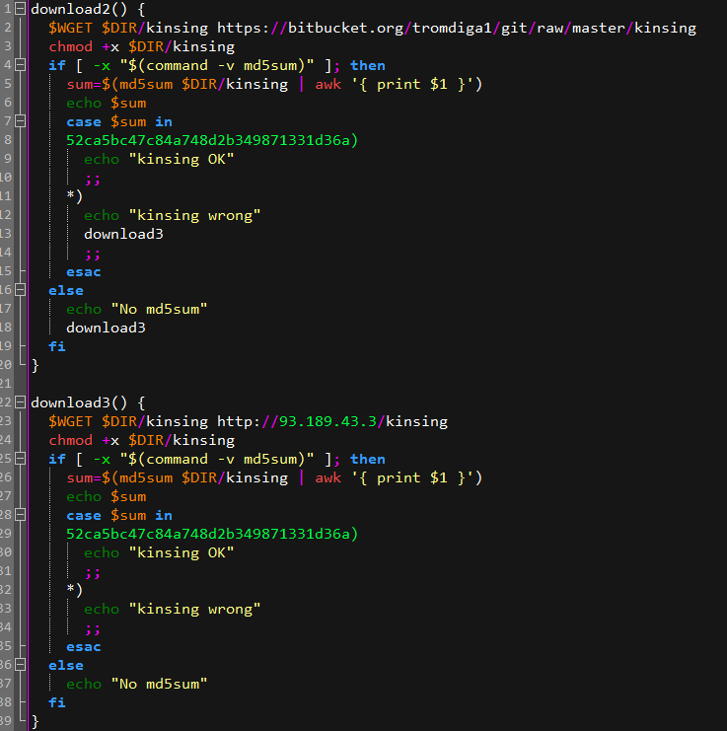This screenshot has height=731, width=727.
Task: Click line number 3 in the margin
Action: pos(8,46)
